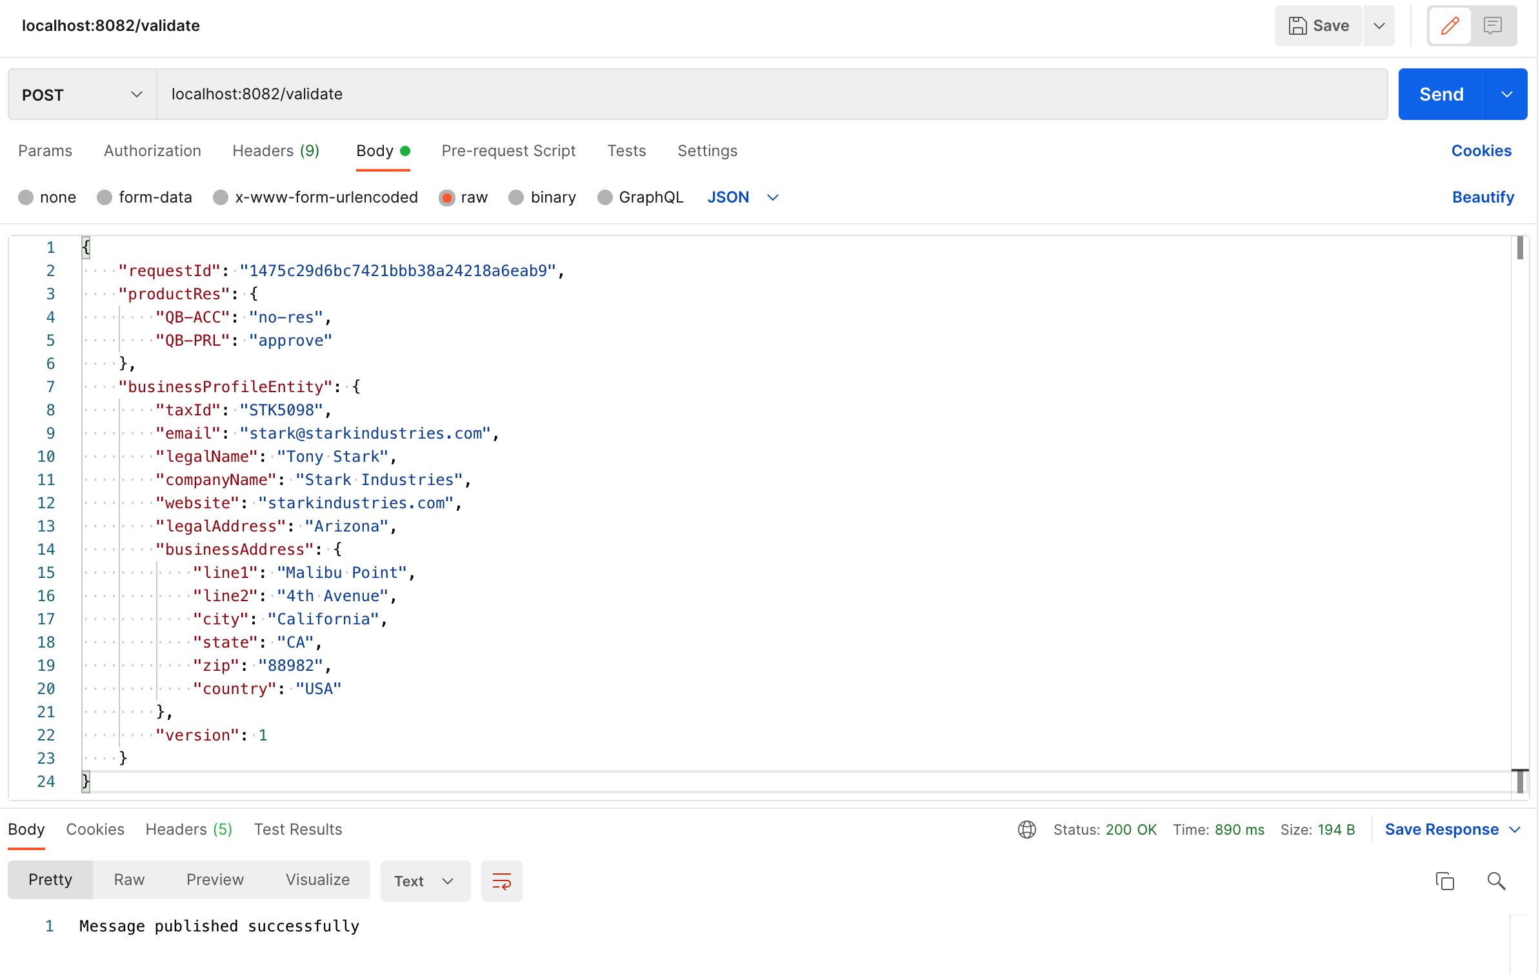This screenshot has height=974, width=1538.
Task: Switch to the Headers (9) tab
Action: click(275, 151)
